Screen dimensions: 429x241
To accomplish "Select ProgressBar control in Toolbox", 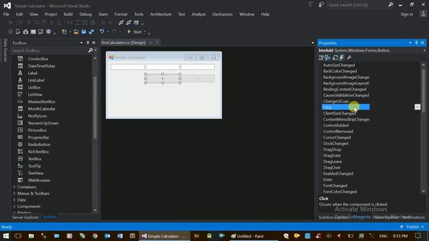I will (x=38, y=137).
